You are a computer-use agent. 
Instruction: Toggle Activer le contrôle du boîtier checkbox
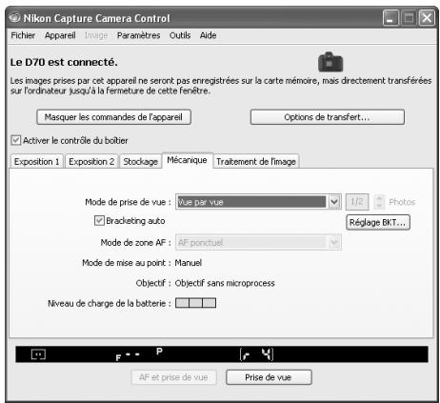[16, 140]
